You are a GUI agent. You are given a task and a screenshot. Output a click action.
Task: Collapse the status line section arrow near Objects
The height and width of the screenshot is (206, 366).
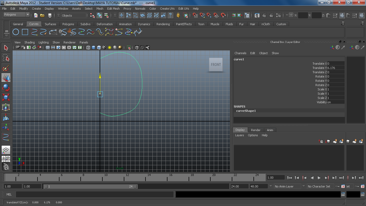point(58,15)
